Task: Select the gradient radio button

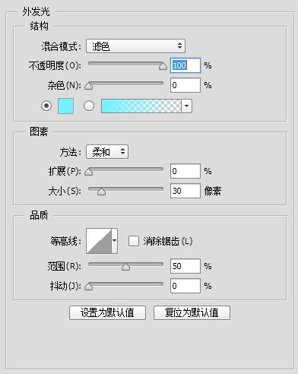Action: point(89,106)
